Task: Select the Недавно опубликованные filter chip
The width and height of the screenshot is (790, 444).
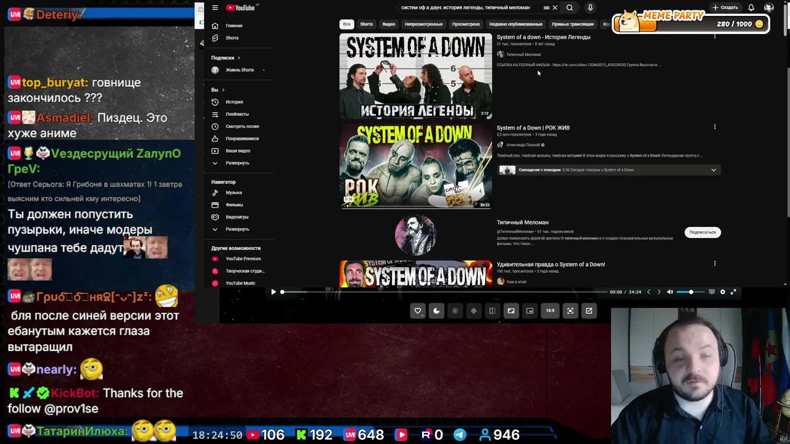Action: [x=516, y=24]
